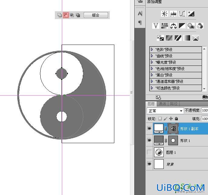Expand the 通道混和器 presets list
This screenshot has height=195, width=208.
[x=152, y=81]
